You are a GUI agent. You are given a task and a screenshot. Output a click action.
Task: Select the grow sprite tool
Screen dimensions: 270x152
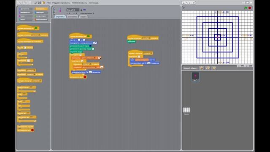[x=190, y=3]
